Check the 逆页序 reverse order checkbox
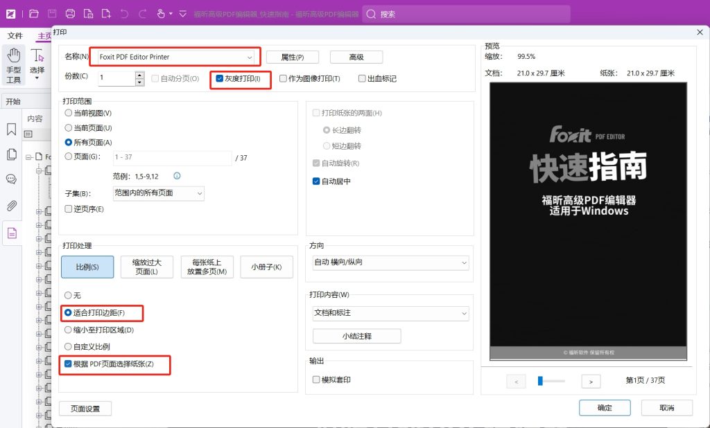710x428 pixels. [69, 208]
